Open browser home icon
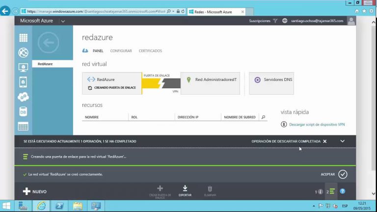Image resolution: width=377 pixels, height=212 pixels. click(x=357, y=11)
